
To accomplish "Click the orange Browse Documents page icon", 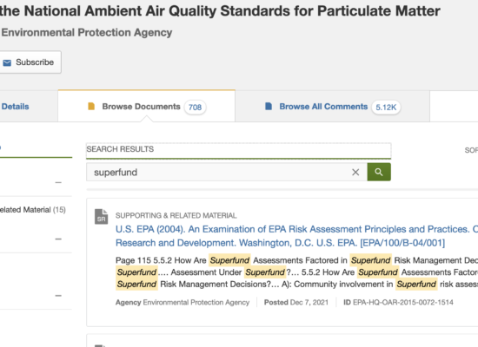I will (x=91, y=106).
